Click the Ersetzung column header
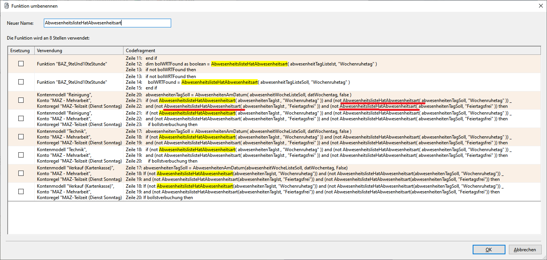The width and height of the screenshot is (547, 260). tap(21, 51)
